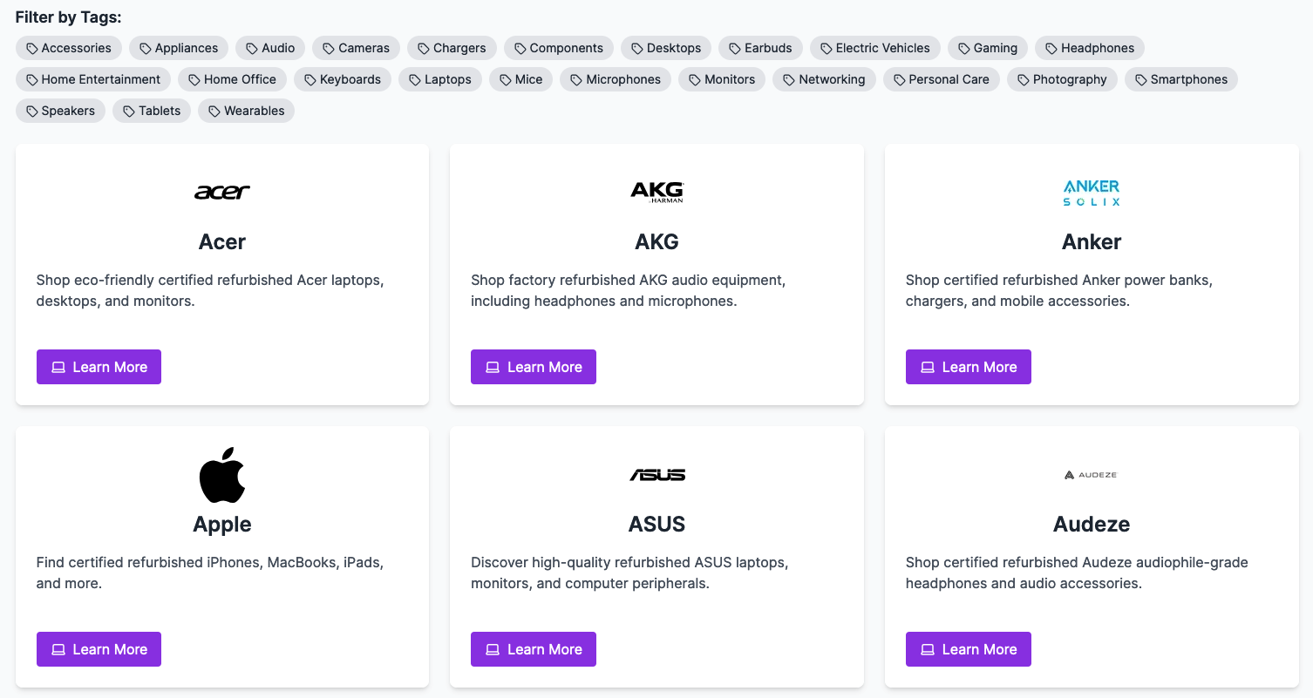Click the Anker card heading
This screenshot has height=698, width=1313.
[1092, 241]
